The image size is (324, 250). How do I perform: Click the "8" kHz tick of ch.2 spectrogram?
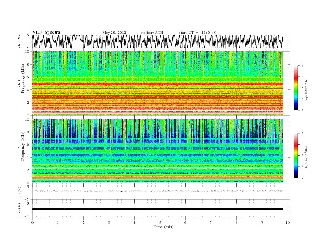(29, 132)
